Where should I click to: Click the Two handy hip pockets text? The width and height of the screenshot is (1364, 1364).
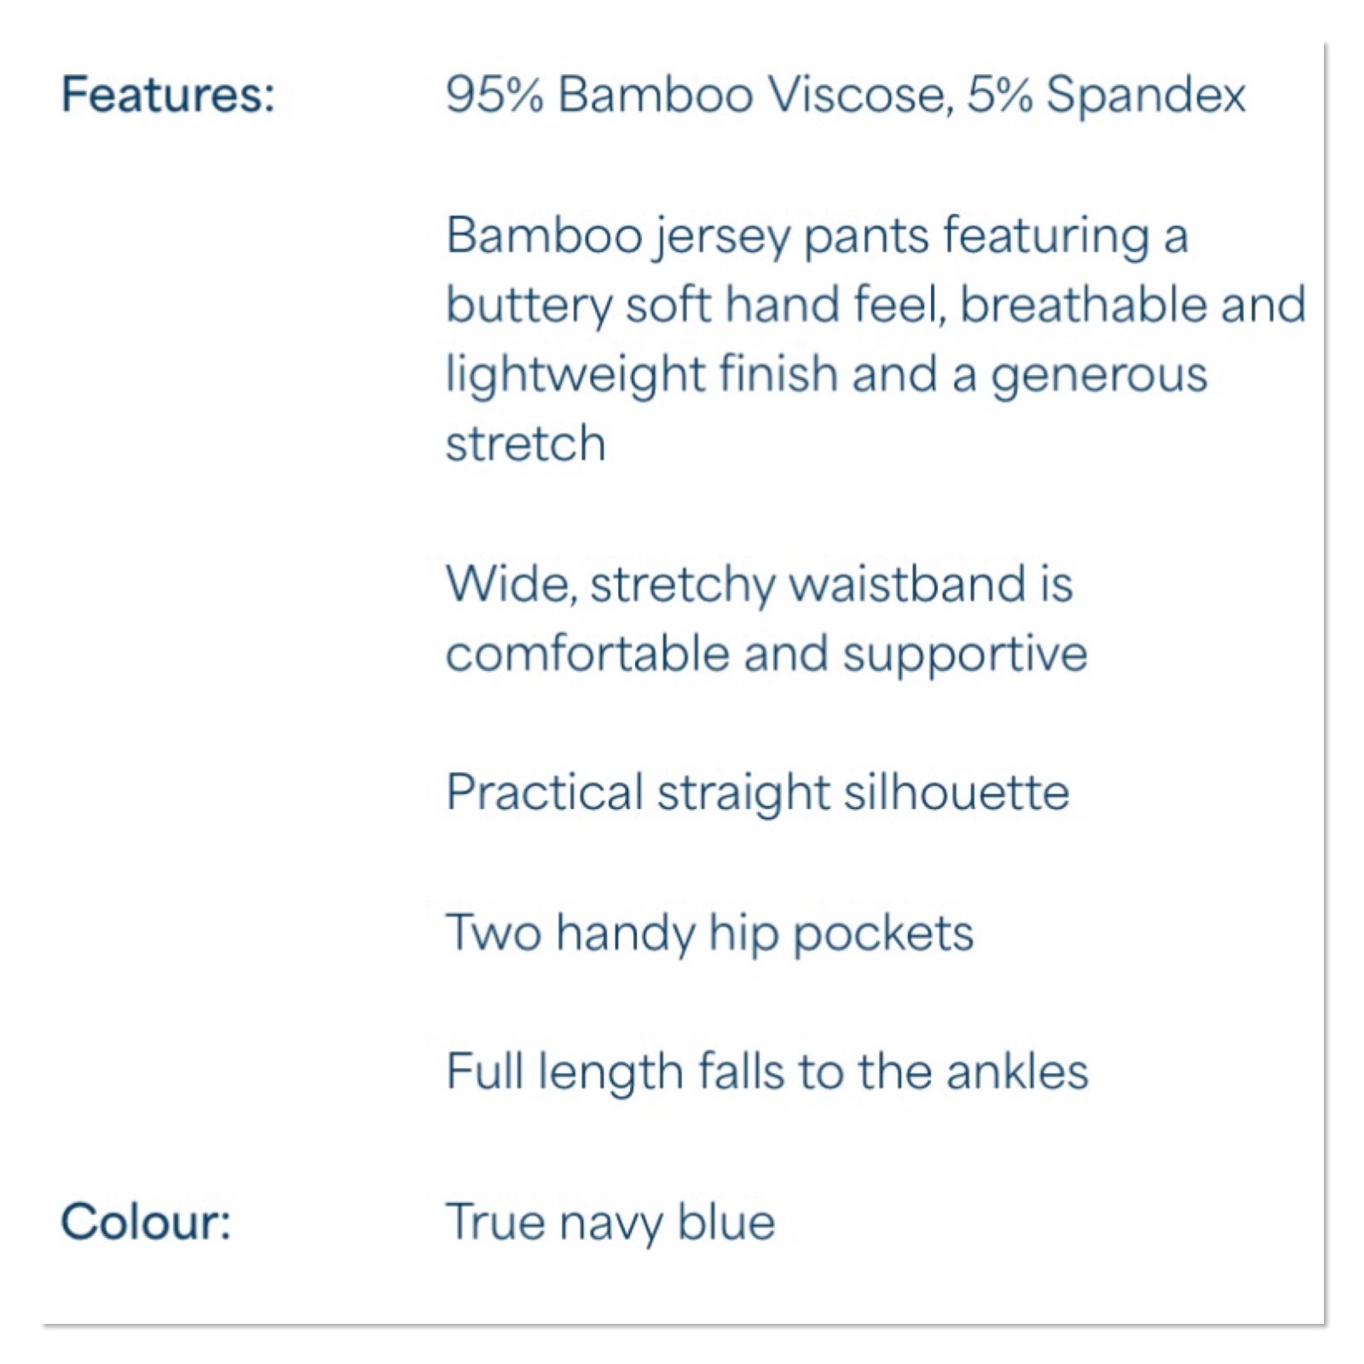pos(709,933)
